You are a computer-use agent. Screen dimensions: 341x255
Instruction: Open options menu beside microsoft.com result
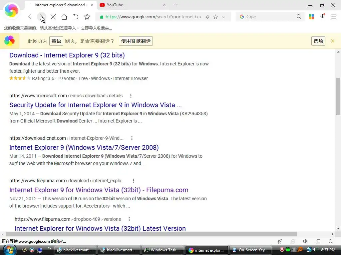coord(131,96)
